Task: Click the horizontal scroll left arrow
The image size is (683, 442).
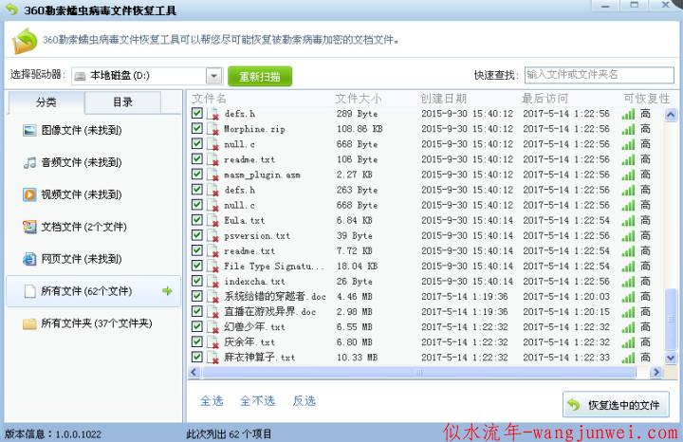Action: point(194,373)
